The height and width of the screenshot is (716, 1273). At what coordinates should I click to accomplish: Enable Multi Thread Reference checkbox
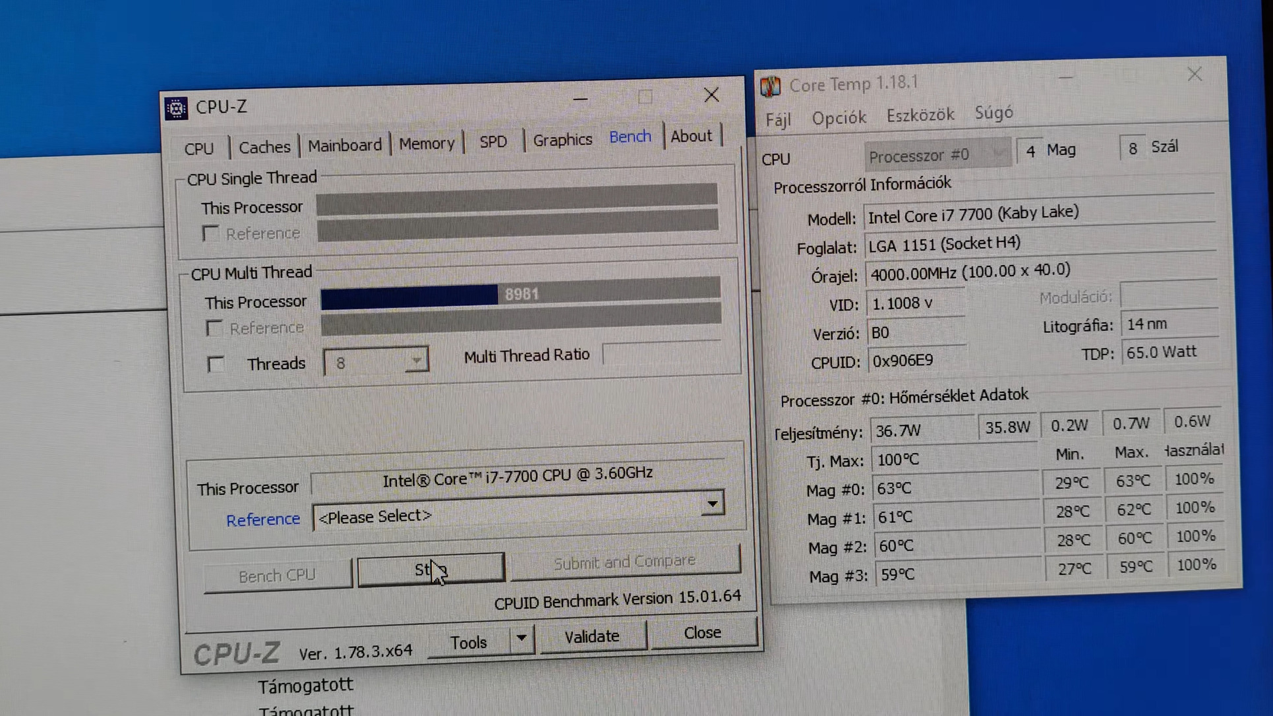tap(214, 328)
